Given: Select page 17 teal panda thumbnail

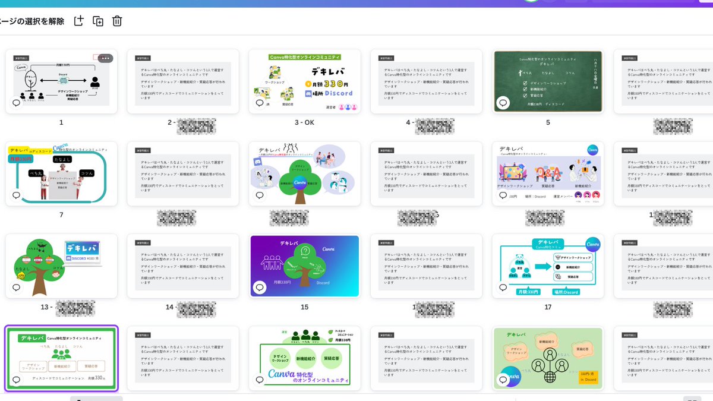Looking at the screenshot, I should tap(548, 266).
